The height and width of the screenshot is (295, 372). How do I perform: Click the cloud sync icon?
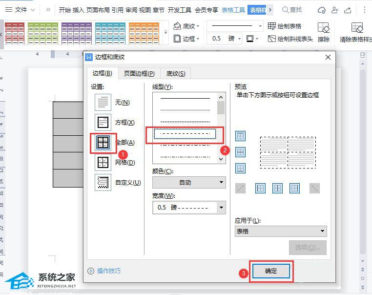(x=321, y=10)
